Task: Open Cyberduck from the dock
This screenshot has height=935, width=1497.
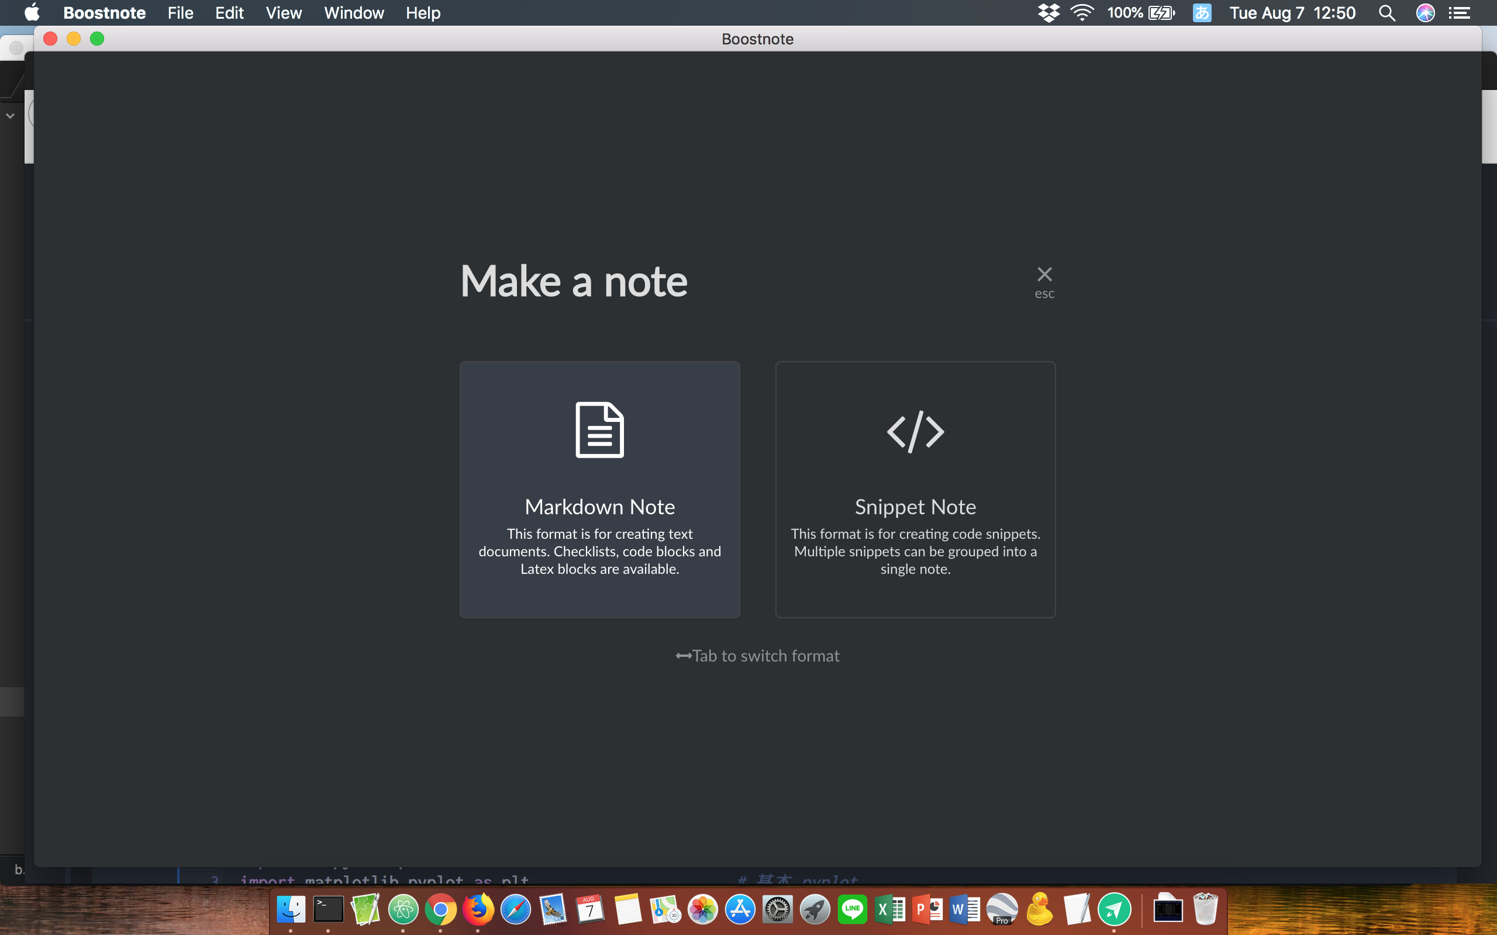Action: coord(1040,908)
